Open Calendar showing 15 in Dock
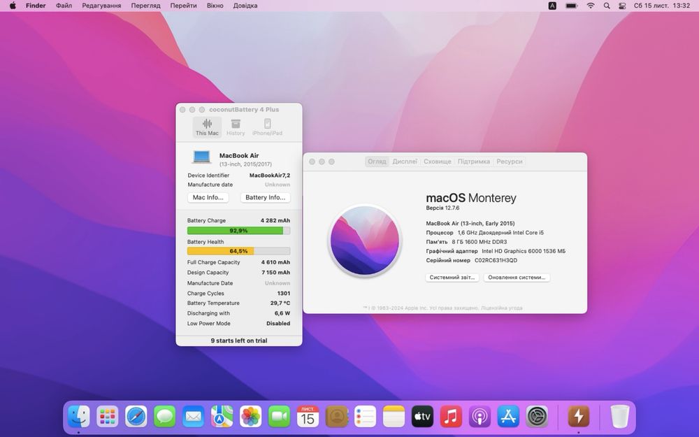The image size is (699, 437). [308, 417]
